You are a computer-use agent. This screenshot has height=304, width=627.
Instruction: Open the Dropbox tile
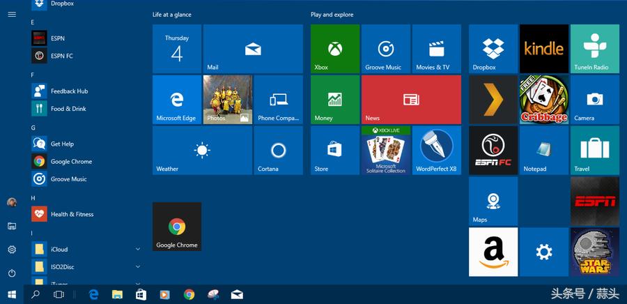[493, 49]
